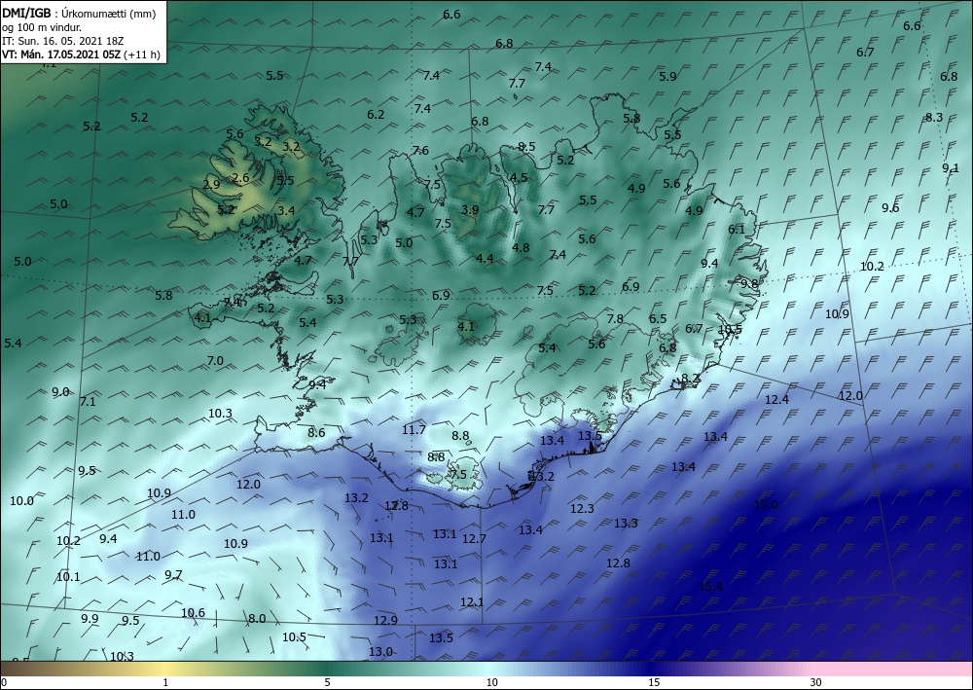The image size is (973, 690).
Task: Click the 4.4 value on the map
Action: (485, 258)
